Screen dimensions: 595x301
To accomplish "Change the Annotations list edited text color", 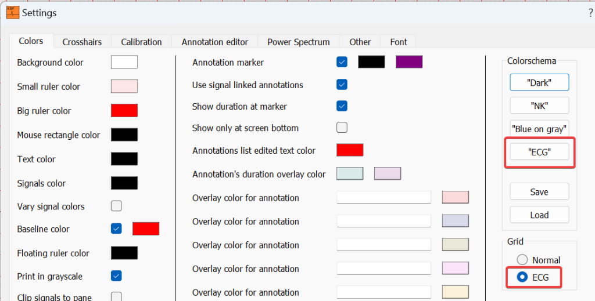I will (x=350, y=150).
